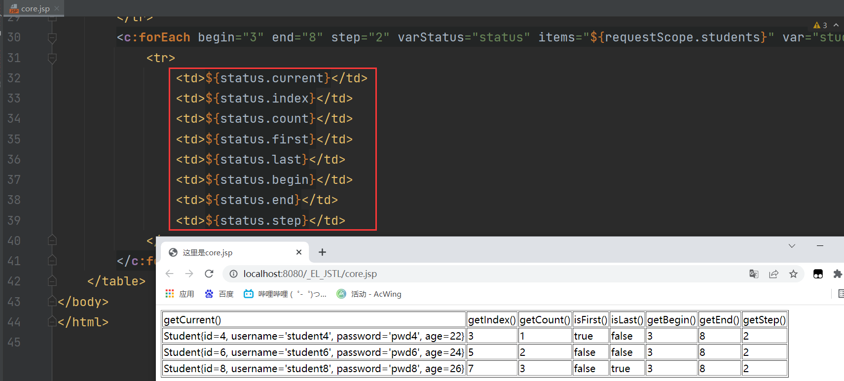
Task: Translate this page icon
Action: click(754, 274)
